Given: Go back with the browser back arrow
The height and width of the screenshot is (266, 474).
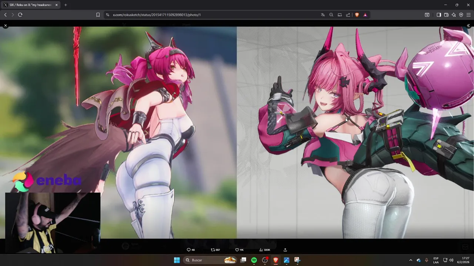Looking at the screenshot, I should pos(5,15).
